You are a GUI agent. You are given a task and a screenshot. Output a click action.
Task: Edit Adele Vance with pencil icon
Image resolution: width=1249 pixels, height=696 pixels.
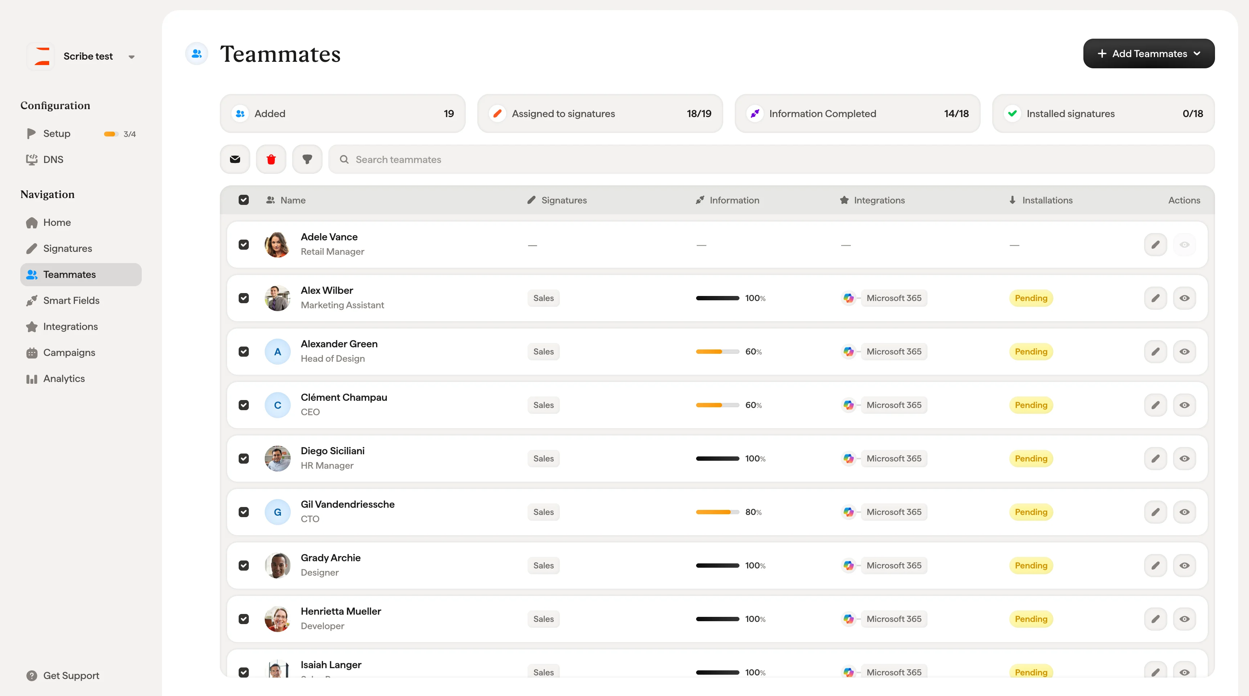[x=1155, y=245]
